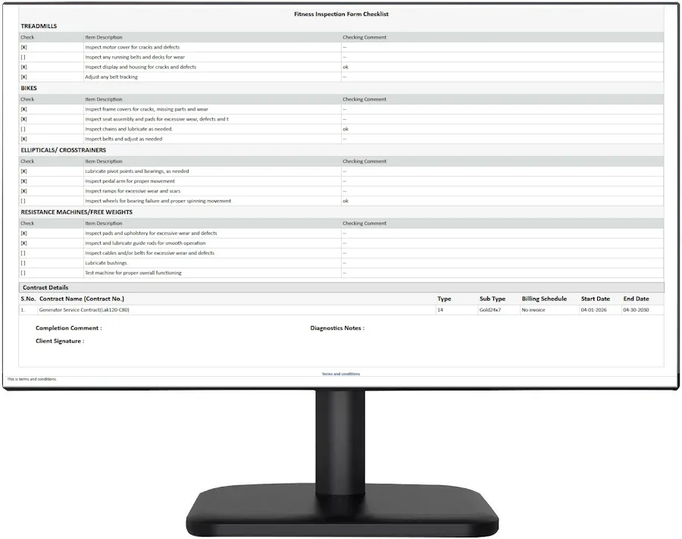This screenshot has height=539, width=682.
Task: Click 'Checking Comment' header in RESISTANCE MACHINES table
Action: [x=364, y=224]
